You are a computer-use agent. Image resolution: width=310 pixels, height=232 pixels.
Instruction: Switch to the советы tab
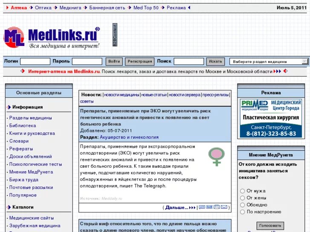(87, 101)
